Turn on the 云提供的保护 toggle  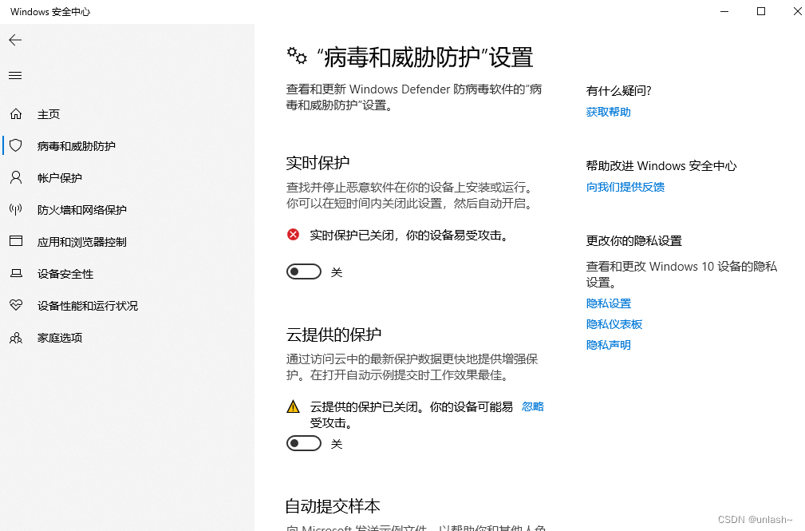304,443
